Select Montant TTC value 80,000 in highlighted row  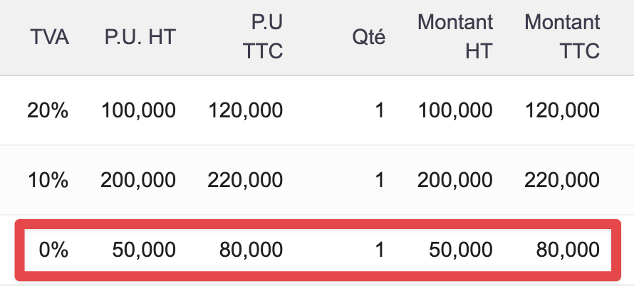point(568,250)
